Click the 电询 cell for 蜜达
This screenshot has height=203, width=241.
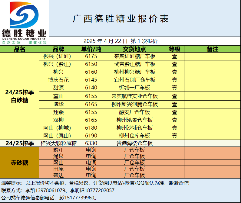tap(91, 175)
